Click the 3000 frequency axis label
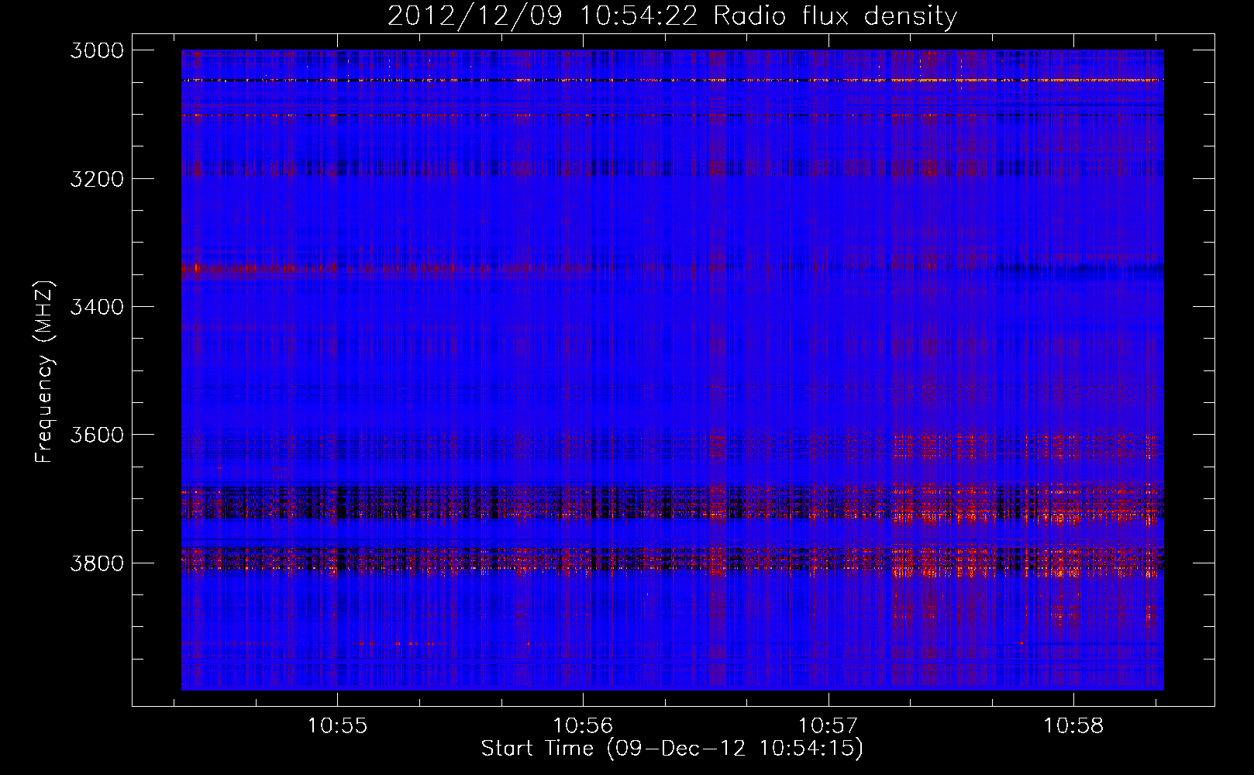Screen dimensions: 1254x775 pyautogui.click(x=97, y=50)
